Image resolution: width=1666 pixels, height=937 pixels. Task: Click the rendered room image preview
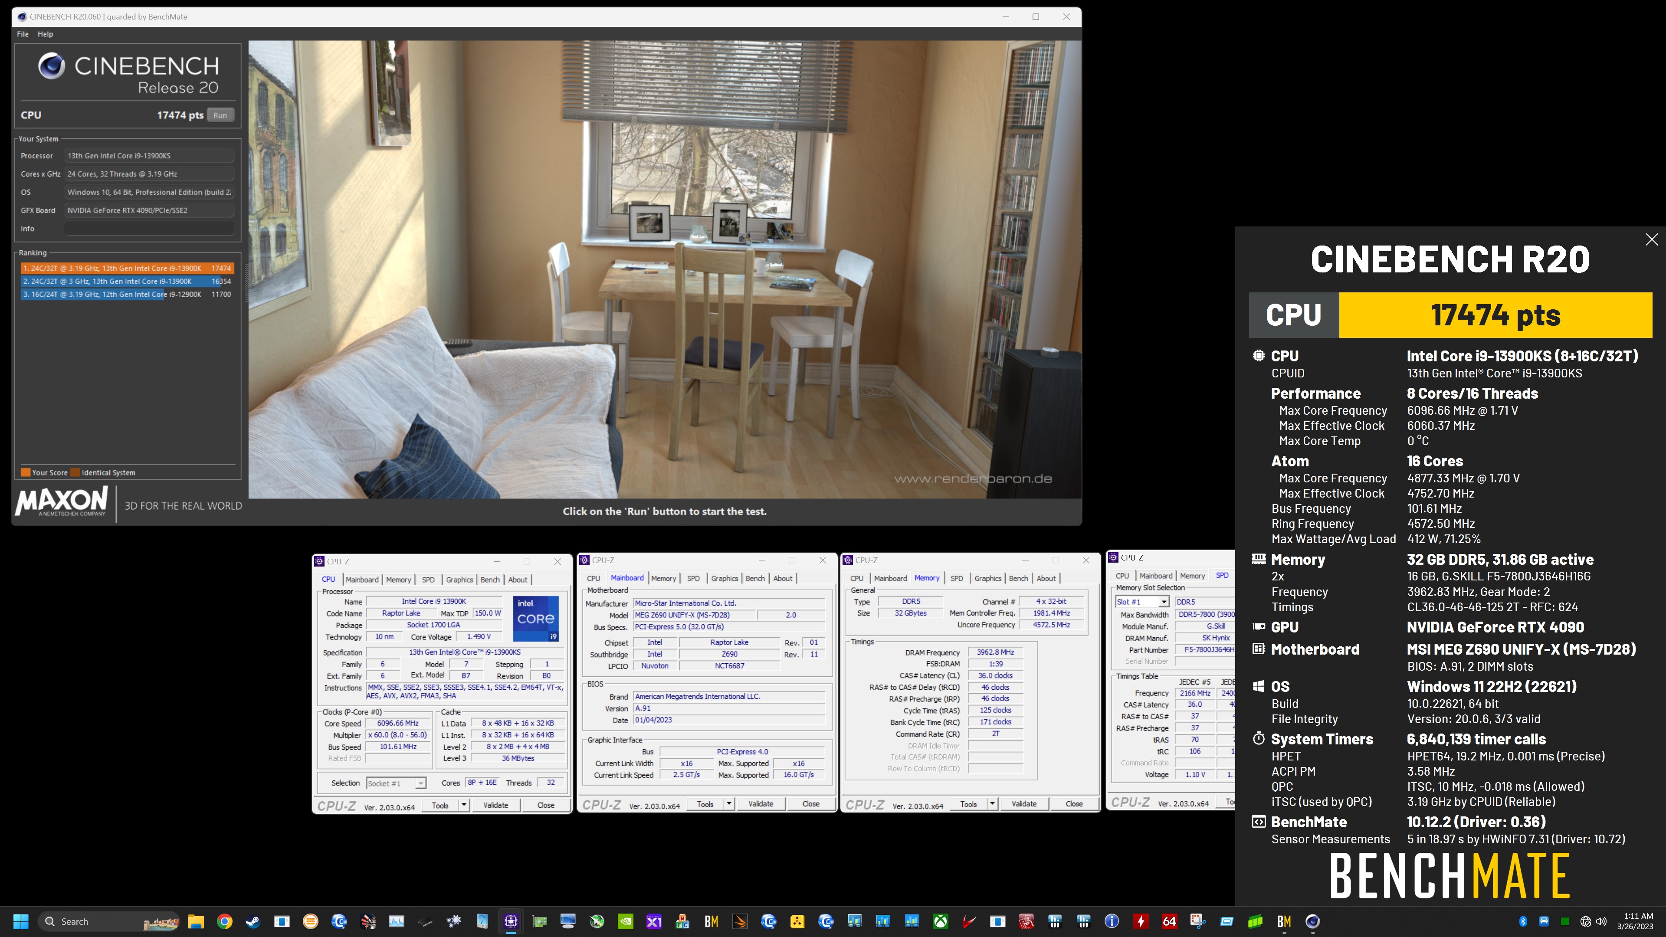(665, 269)
